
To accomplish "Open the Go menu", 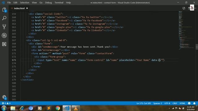I will (x=41, y=2).
